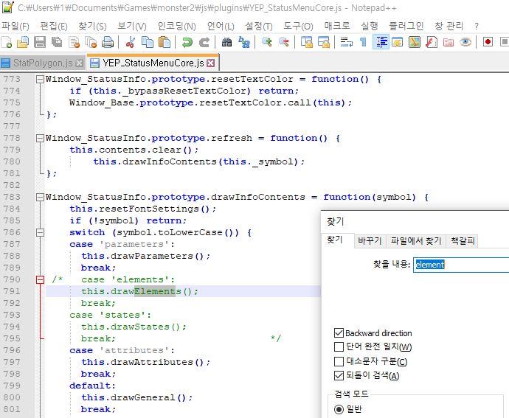Image resolution: width=509 pixels, height=418 pixels.
Task: Open the 설정(T) menu
Action: 259,26
